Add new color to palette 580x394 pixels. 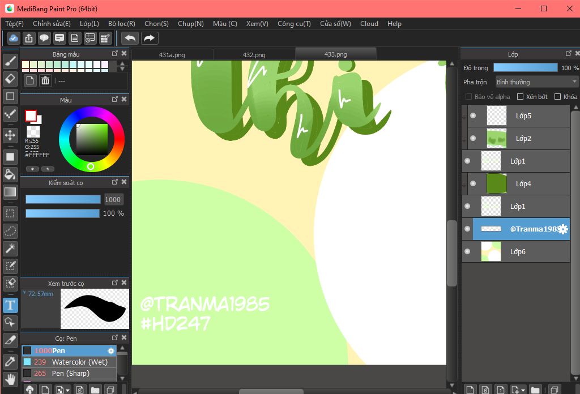click(31, 80)
